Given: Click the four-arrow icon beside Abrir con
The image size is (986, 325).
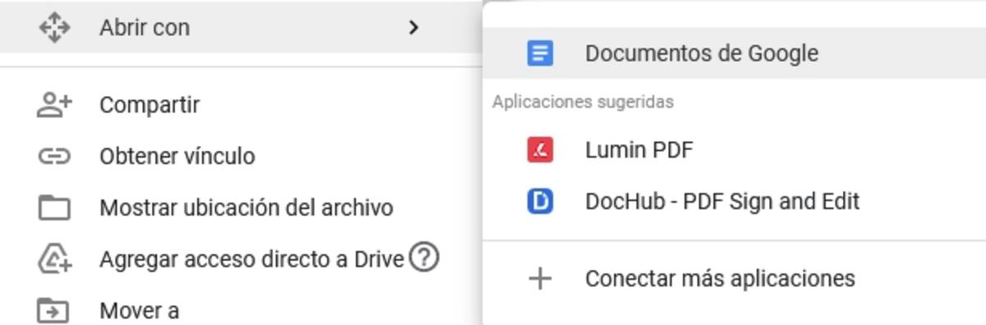Looking at the screenshot, I should point(55,27).
